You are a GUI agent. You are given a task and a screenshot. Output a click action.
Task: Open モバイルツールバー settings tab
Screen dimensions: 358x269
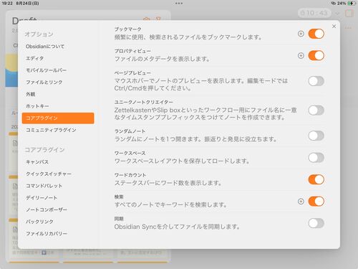pyautogui.click(x=58, y=70)
